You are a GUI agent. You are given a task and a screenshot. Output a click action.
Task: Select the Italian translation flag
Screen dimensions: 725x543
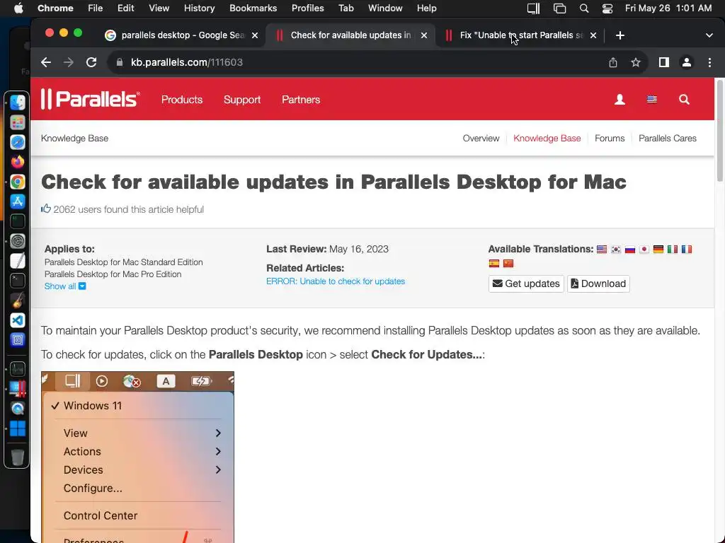click(673, 250)
